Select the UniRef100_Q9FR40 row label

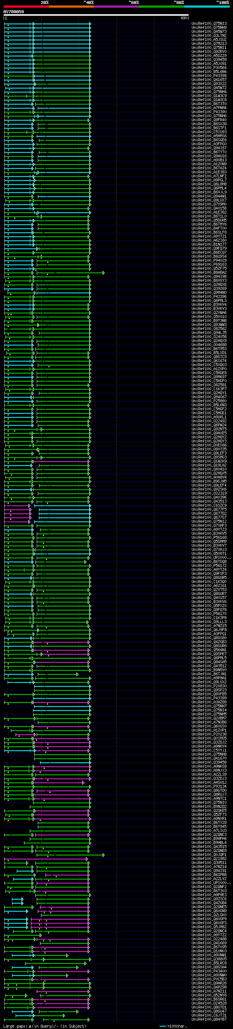(209, 120)
